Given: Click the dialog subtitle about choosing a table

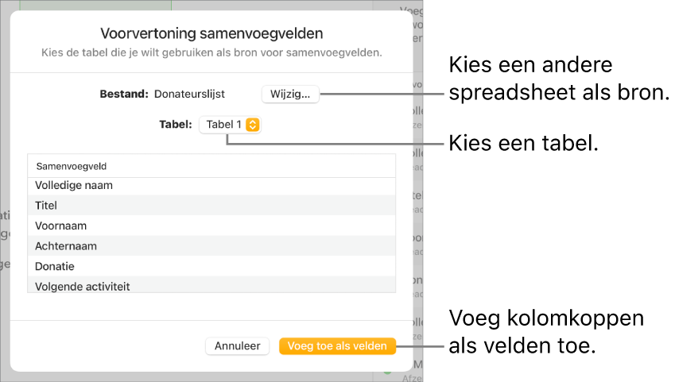Looking at the screenshot, I should coord(211,53).
